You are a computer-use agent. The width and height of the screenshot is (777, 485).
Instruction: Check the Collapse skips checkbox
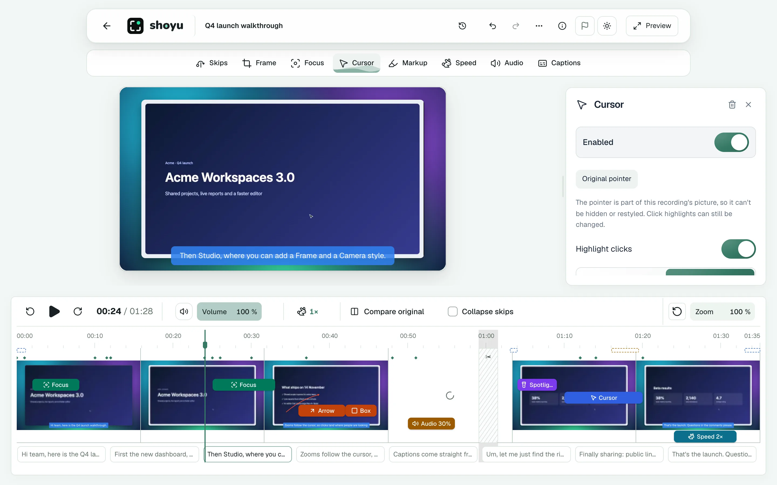coord(452,311)
